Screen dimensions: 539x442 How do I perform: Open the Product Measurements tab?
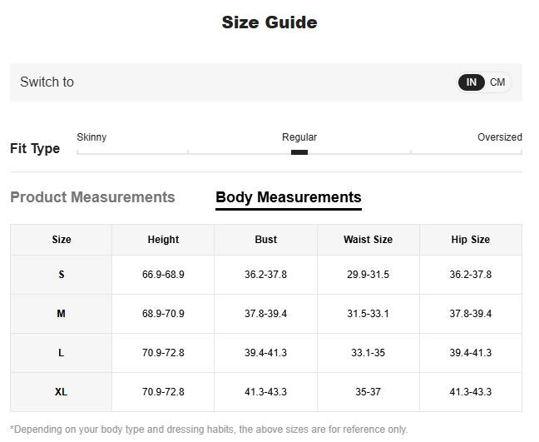point(92,197)
